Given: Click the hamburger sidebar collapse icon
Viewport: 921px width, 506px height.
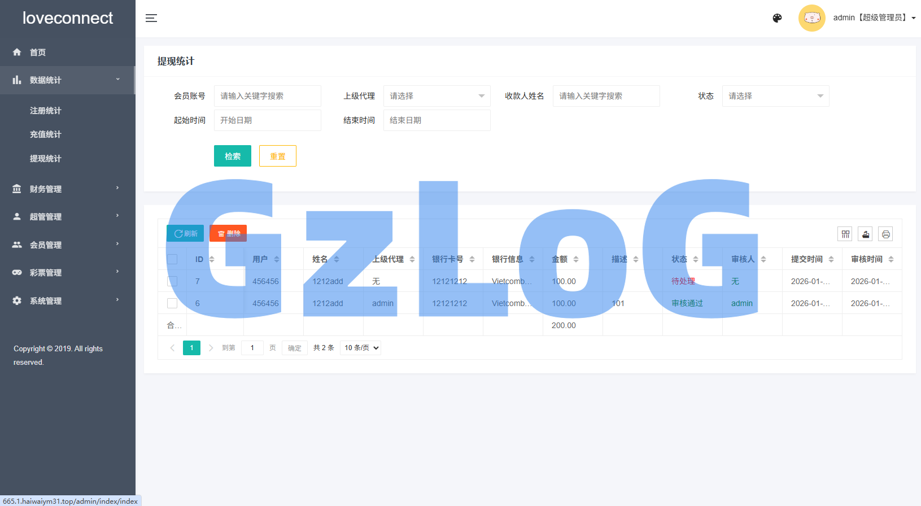Looking at the screenshot, I should (x=151, y=18).
